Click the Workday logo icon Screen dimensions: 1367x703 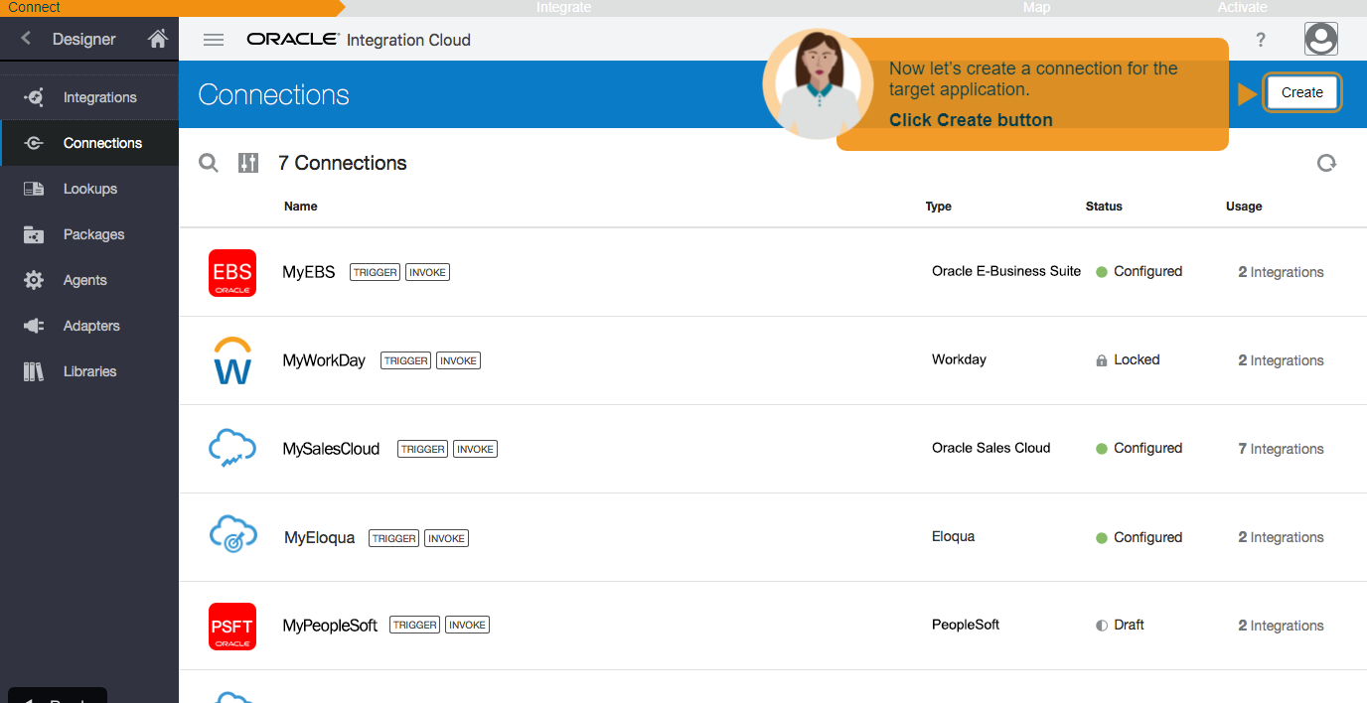[232, 360]
